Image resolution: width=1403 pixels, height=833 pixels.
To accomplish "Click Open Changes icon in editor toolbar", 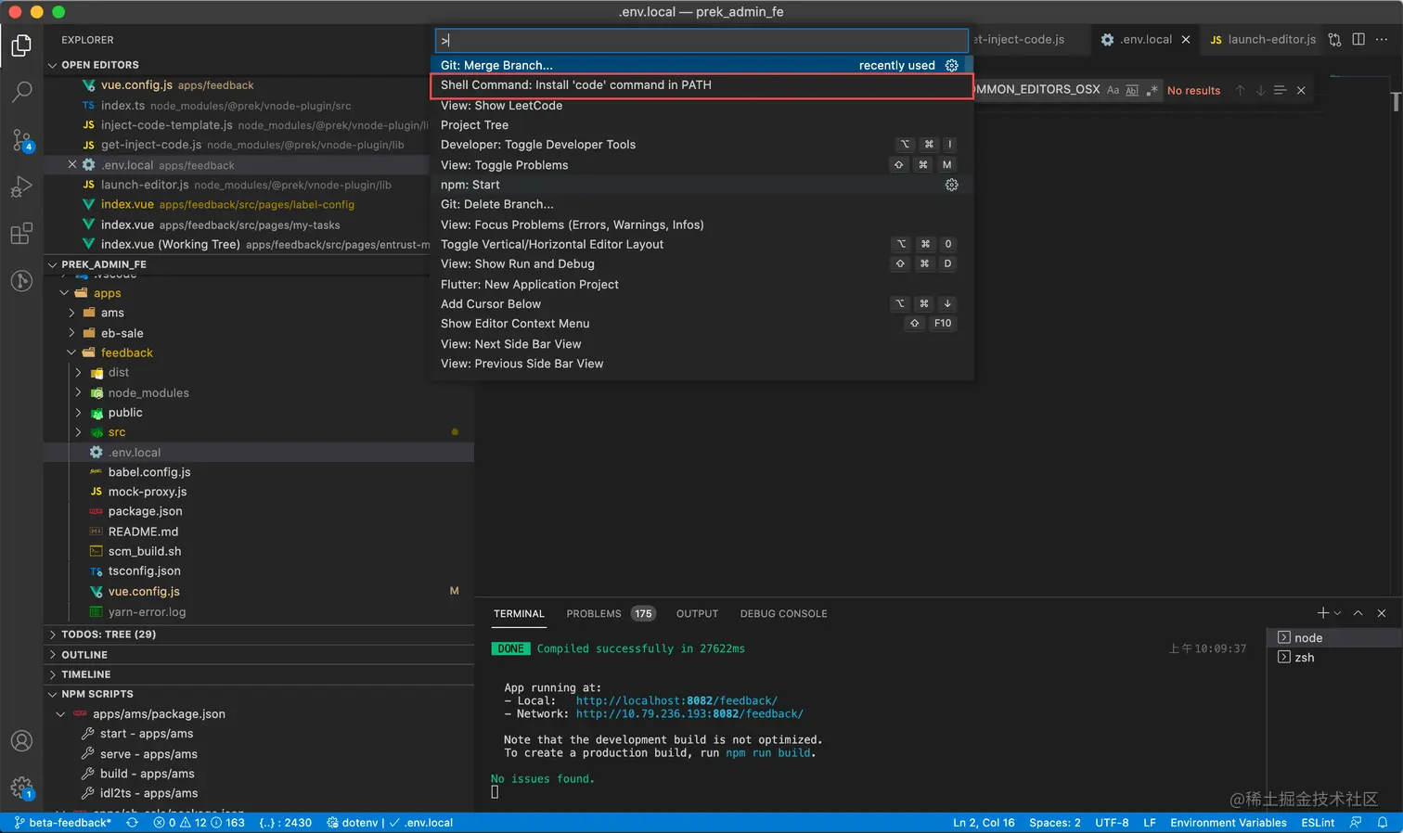I will pyautogui.click(x=1334, y=40).
